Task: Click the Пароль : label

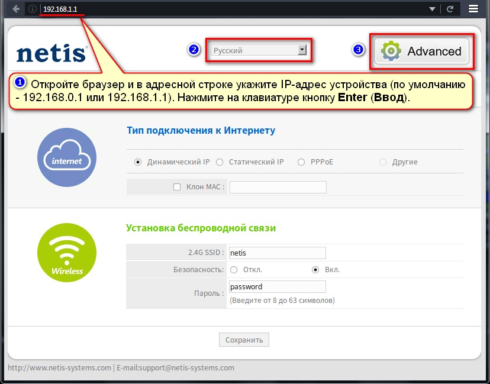Action: (209, 293)
